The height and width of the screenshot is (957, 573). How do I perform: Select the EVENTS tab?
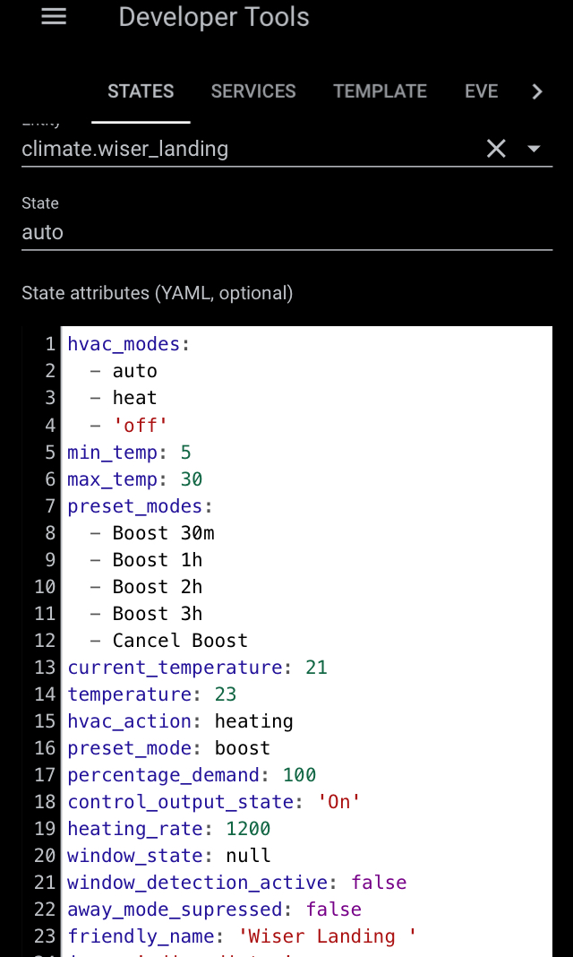[481, 91]
